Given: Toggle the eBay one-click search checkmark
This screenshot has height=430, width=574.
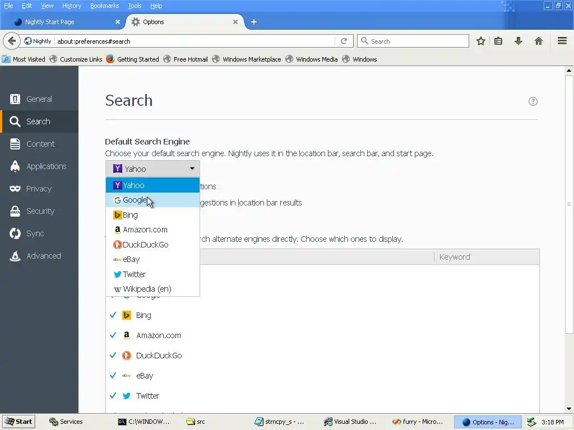Looking at the screenshot, I should click(113, 376).
